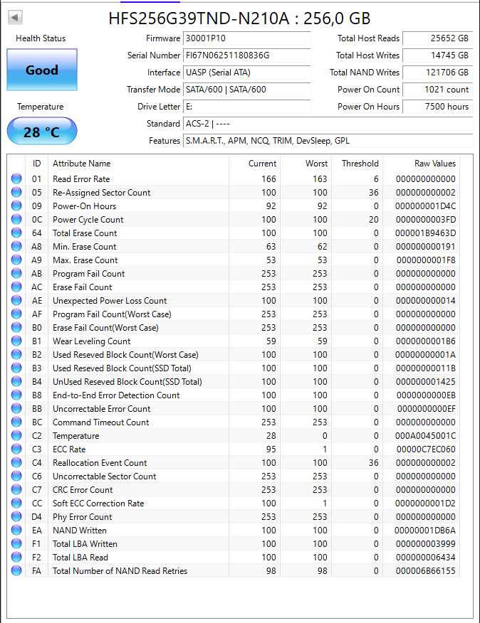Click the status orb for Wear Leveling Count
This screenshot has width=480, height=623.
coord(16,341)
